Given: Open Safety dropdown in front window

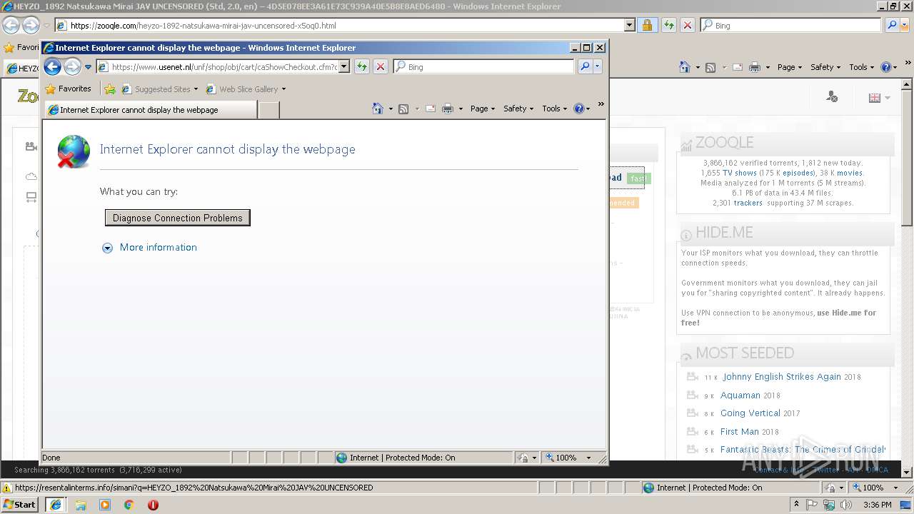Looking at the screenshot, I should point(518,109).
